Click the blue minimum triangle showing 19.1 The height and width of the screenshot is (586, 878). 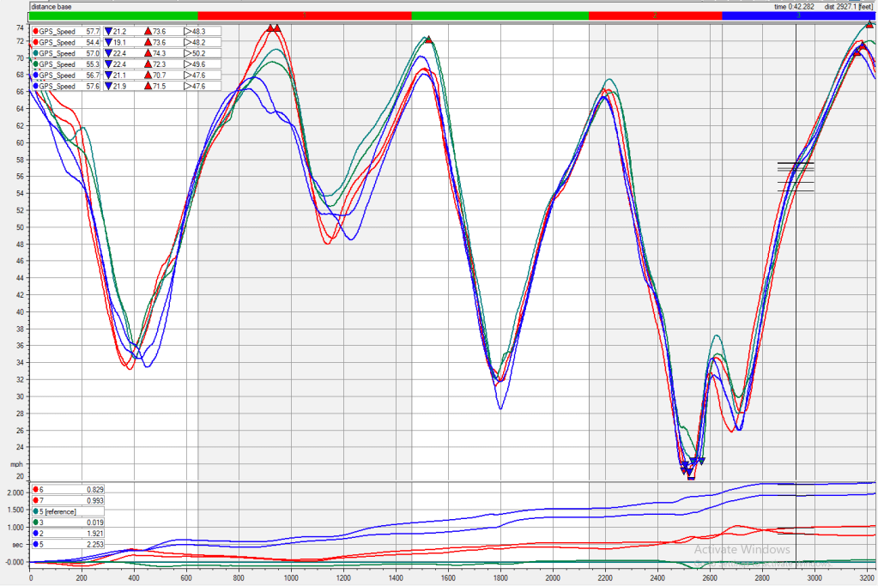click(x=109, y=42)
